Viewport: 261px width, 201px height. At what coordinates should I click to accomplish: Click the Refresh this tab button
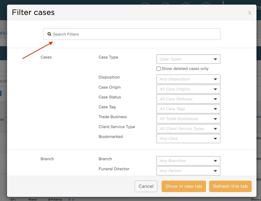[230, 186]
